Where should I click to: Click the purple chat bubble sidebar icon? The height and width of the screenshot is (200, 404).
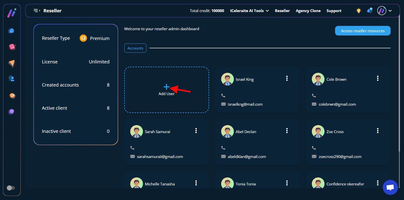coord(11,112)
